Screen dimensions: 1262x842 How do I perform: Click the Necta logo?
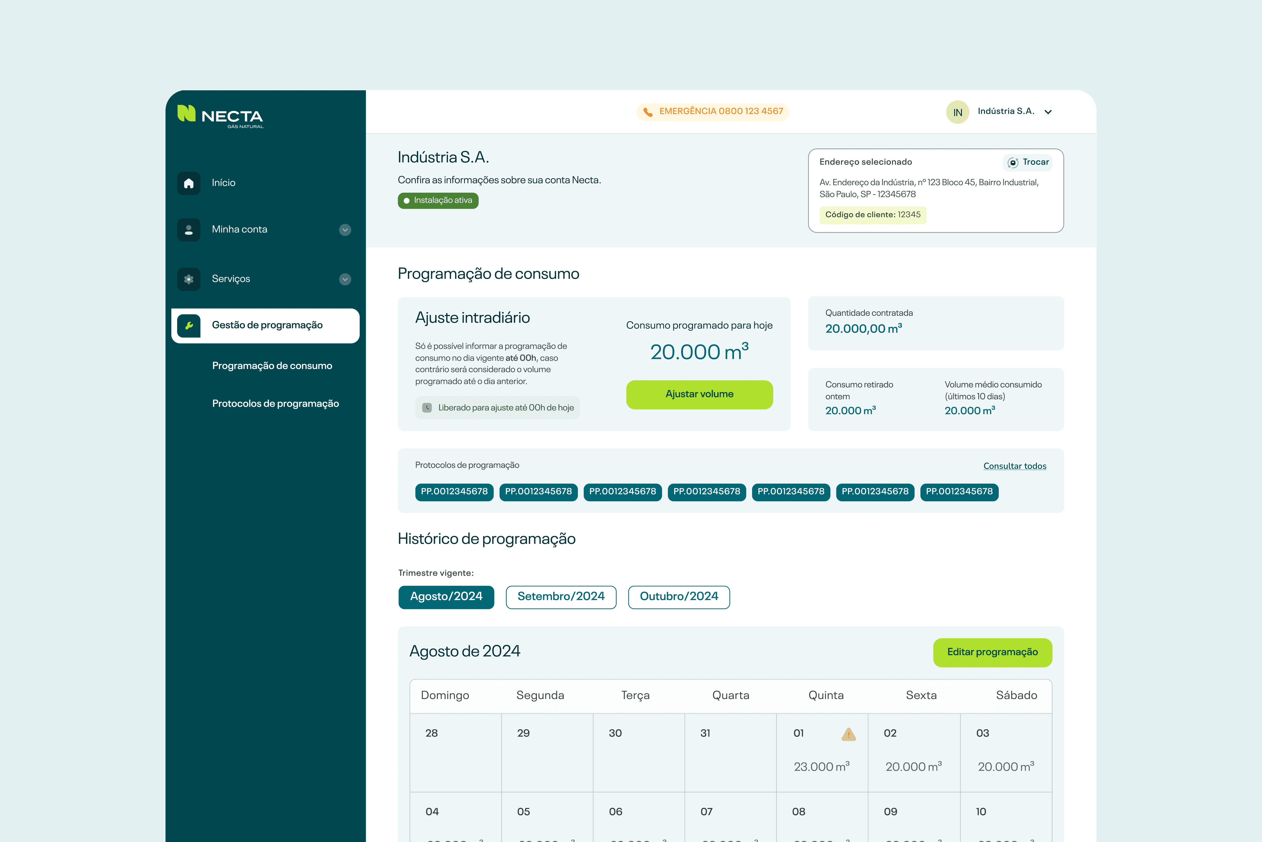coord(220,116)
